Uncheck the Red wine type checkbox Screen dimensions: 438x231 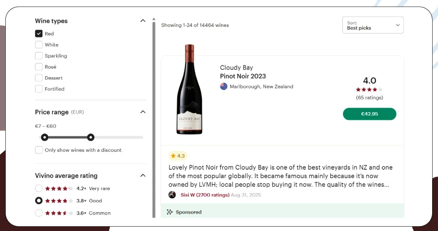(39, 34)
